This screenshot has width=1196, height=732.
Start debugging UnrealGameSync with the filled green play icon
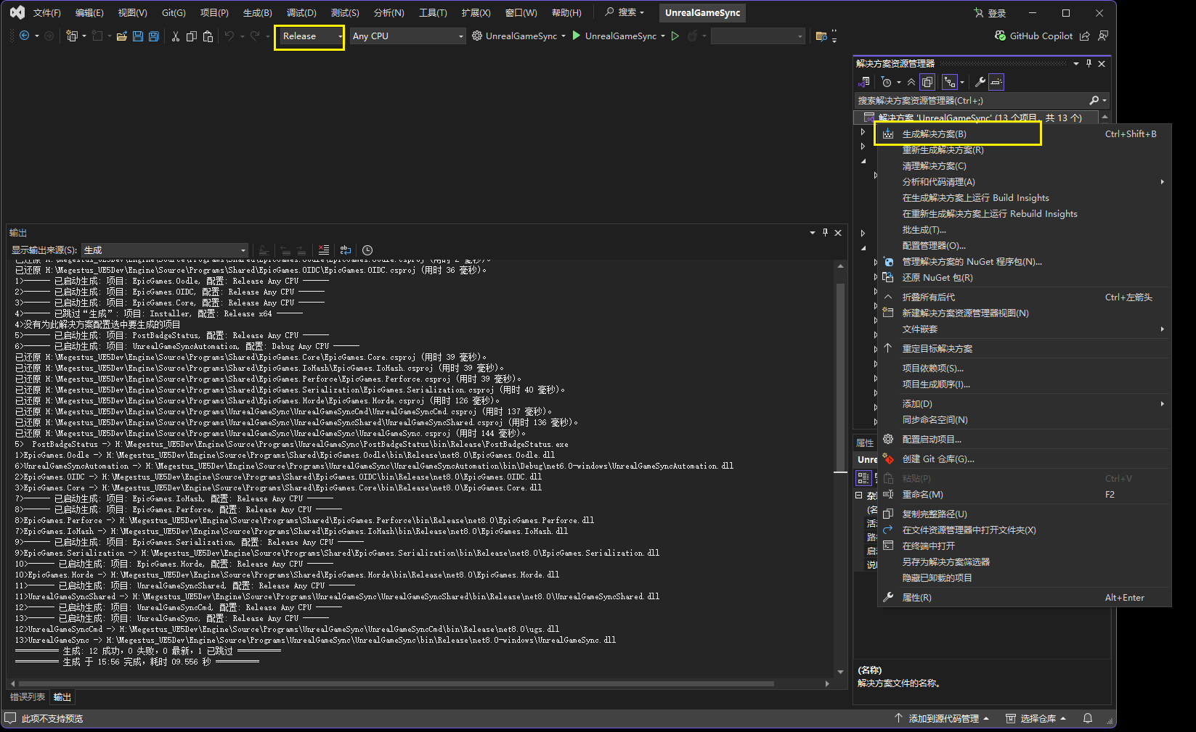(x=576, y=36)
